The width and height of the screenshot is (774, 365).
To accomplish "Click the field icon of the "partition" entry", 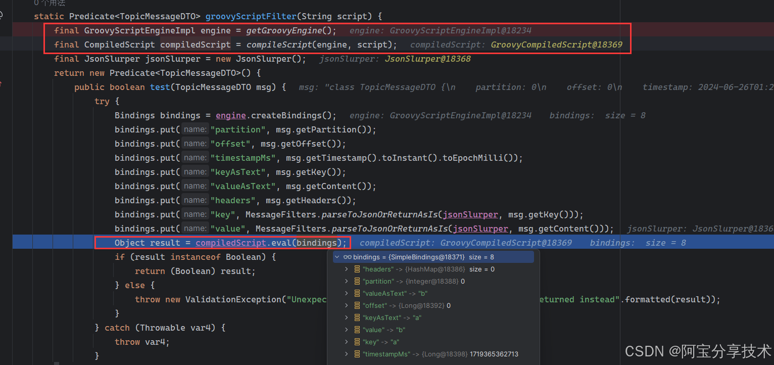I will (x=357, y=282).
